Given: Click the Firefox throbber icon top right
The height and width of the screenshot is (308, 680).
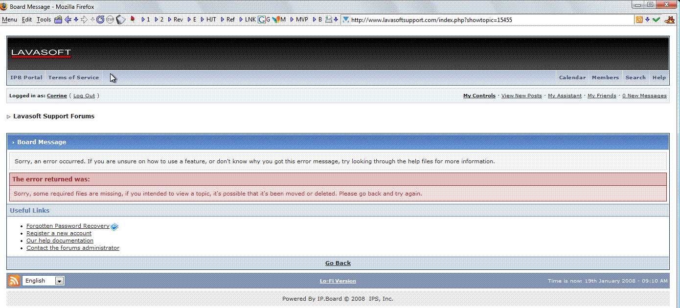Looking at the screenshot, I should [x=668, y=20].
